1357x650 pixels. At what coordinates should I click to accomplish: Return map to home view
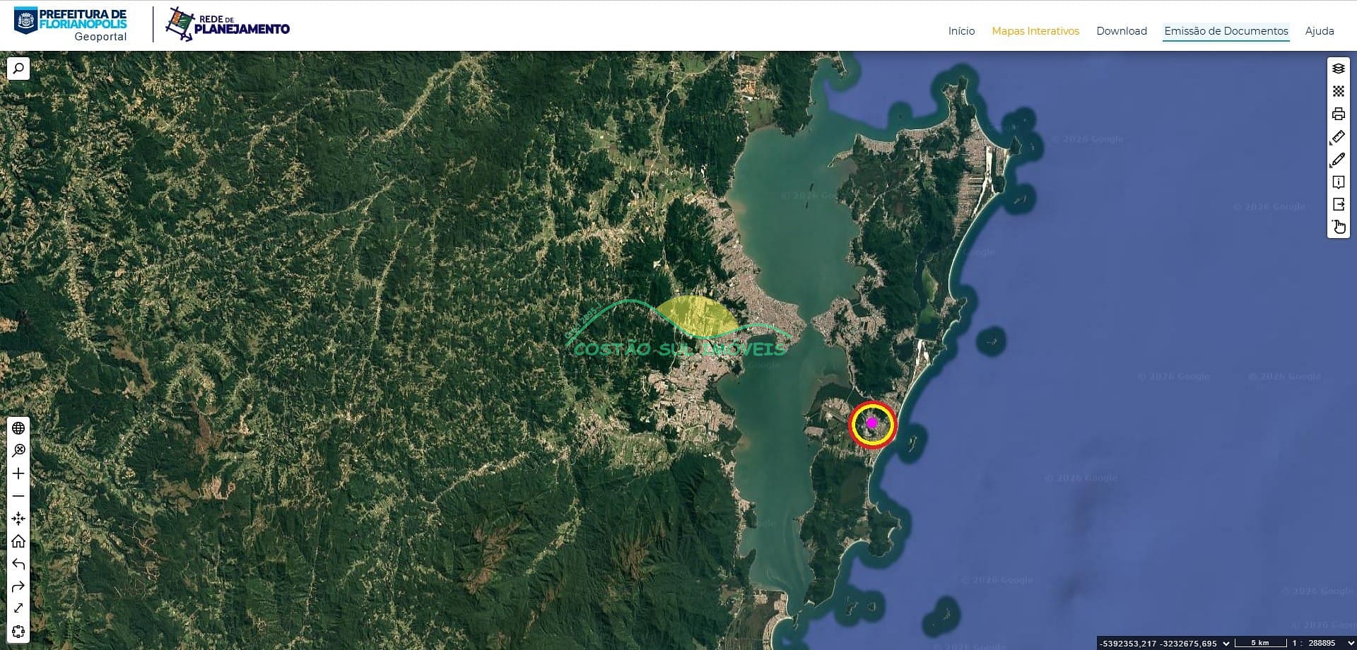(18, 541)
